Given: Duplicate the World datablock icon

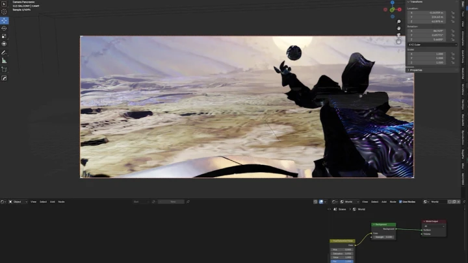Looking at the screenshot, I should pyautogui.click(x=454, y=202).
